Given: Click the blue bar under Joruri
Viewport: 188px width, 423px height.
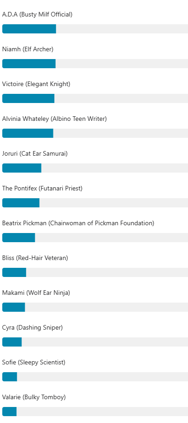Looking at the screenshot, I should (x=22, y=168).
